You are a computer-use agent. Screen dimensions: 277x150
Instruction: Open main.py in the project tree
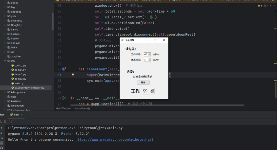pyautogui.click(x=19, y=83)
